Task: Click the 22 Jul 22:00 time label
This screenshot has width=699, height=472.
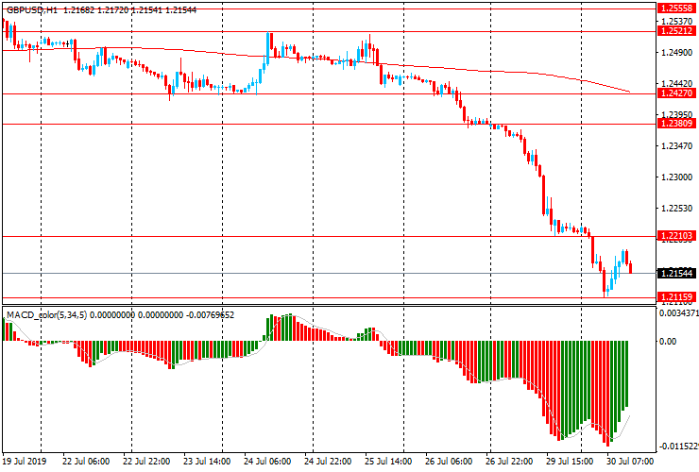Action: [145, 461]
